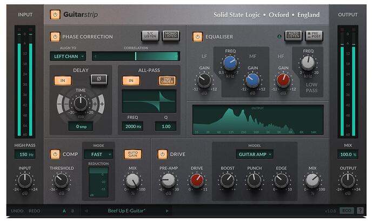Go to the previous preset arrow
373x221 pixels.
[x=87, y=211]
